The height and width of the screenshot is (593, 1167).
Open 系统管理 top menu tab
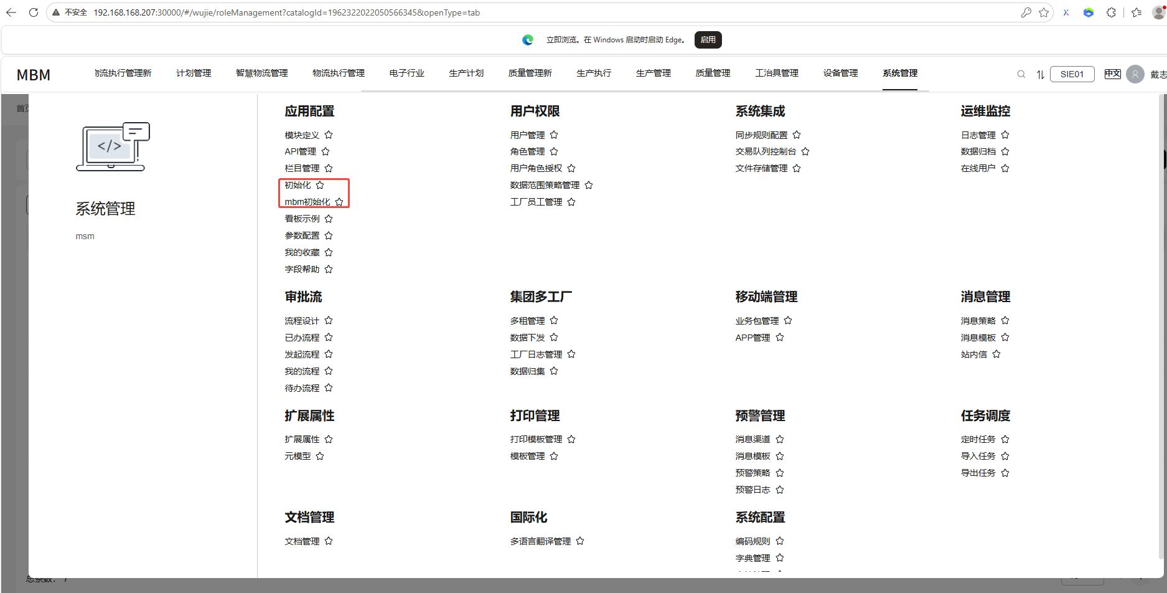point(900,73)
